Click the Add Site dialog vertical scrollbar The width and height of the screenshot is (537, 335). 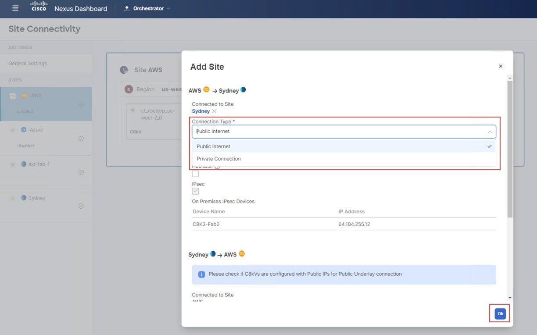(510, 150)
